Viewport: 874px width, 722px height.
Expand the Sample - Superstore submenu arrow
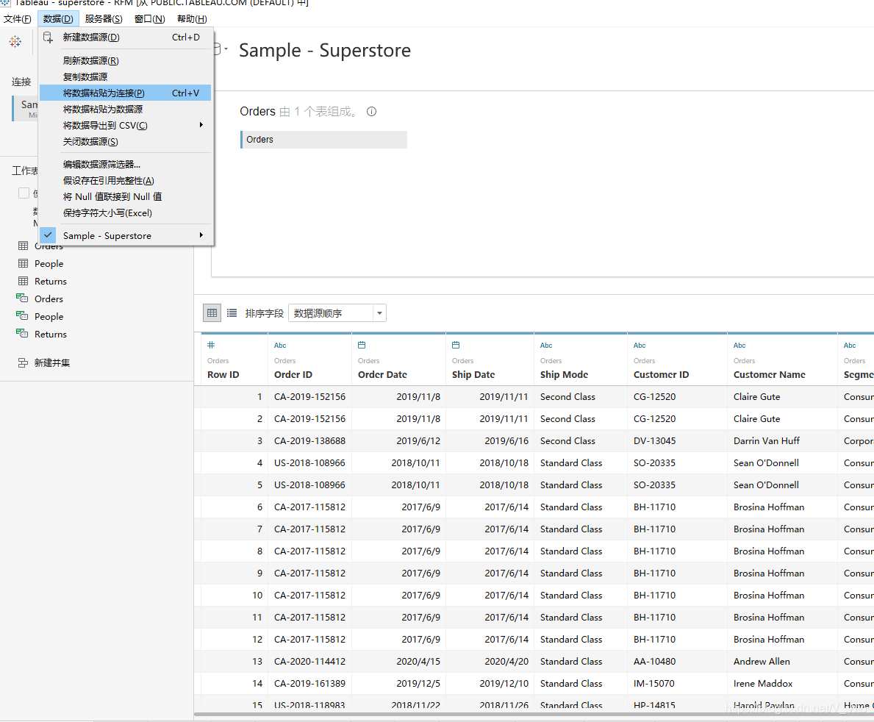[201, 235]
